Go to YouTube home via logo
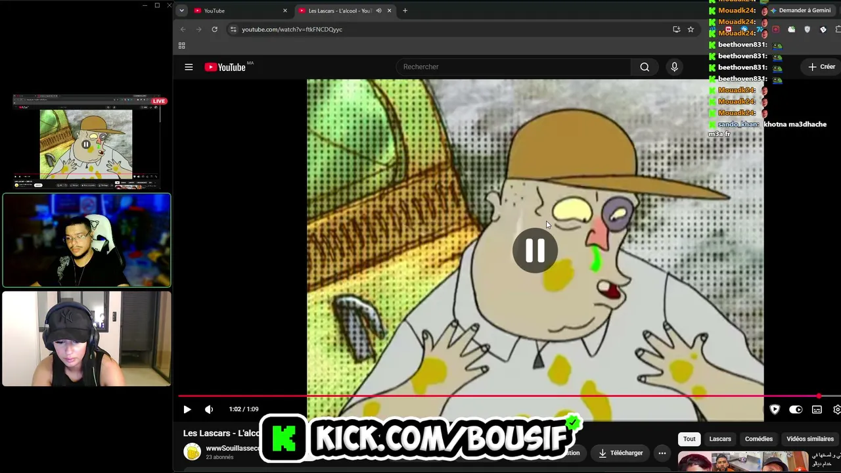 point(225,67)
